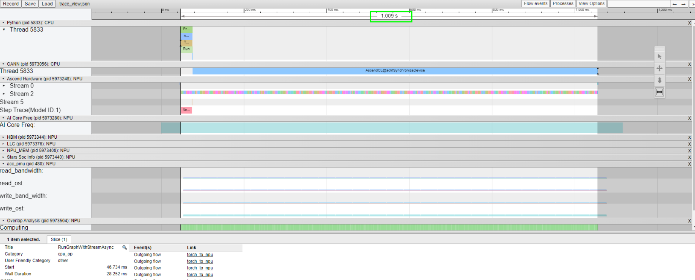Click the read_bandwidth counter track line
This screenshot has width=695, height=280.
pyautogui.click(x=395, y=178)
